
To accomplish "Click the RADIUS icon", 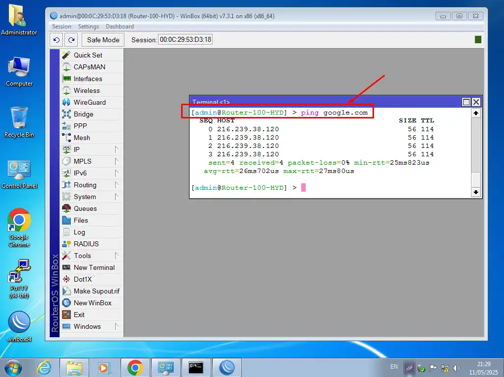I will 66,244.
